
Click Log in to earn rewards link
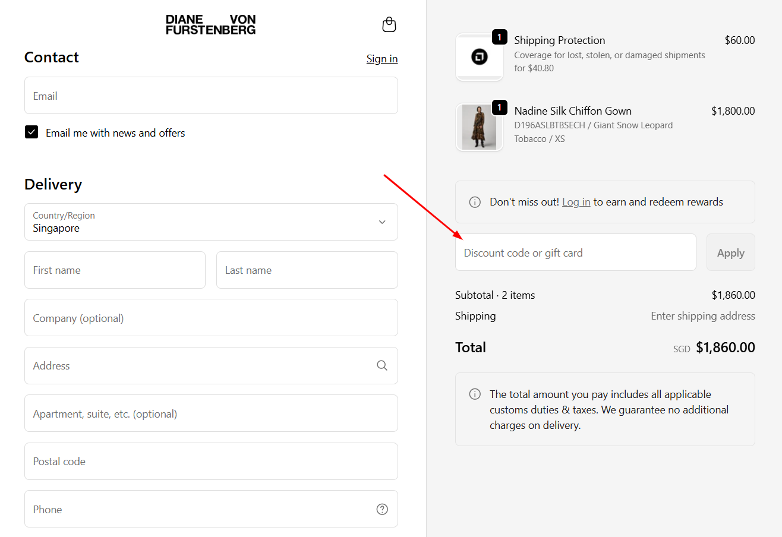point(576,202)
